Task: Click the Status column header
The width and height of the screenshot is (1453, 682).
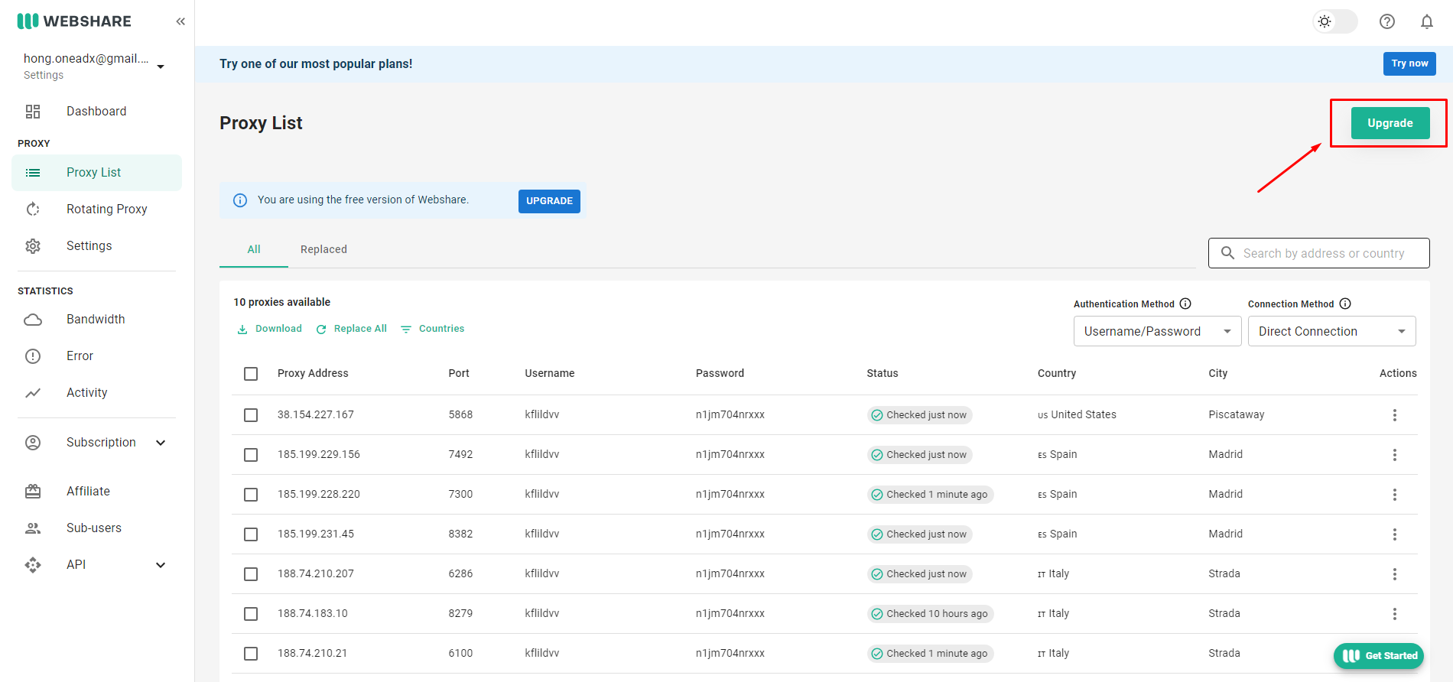Action: click(x=883, y=374)
